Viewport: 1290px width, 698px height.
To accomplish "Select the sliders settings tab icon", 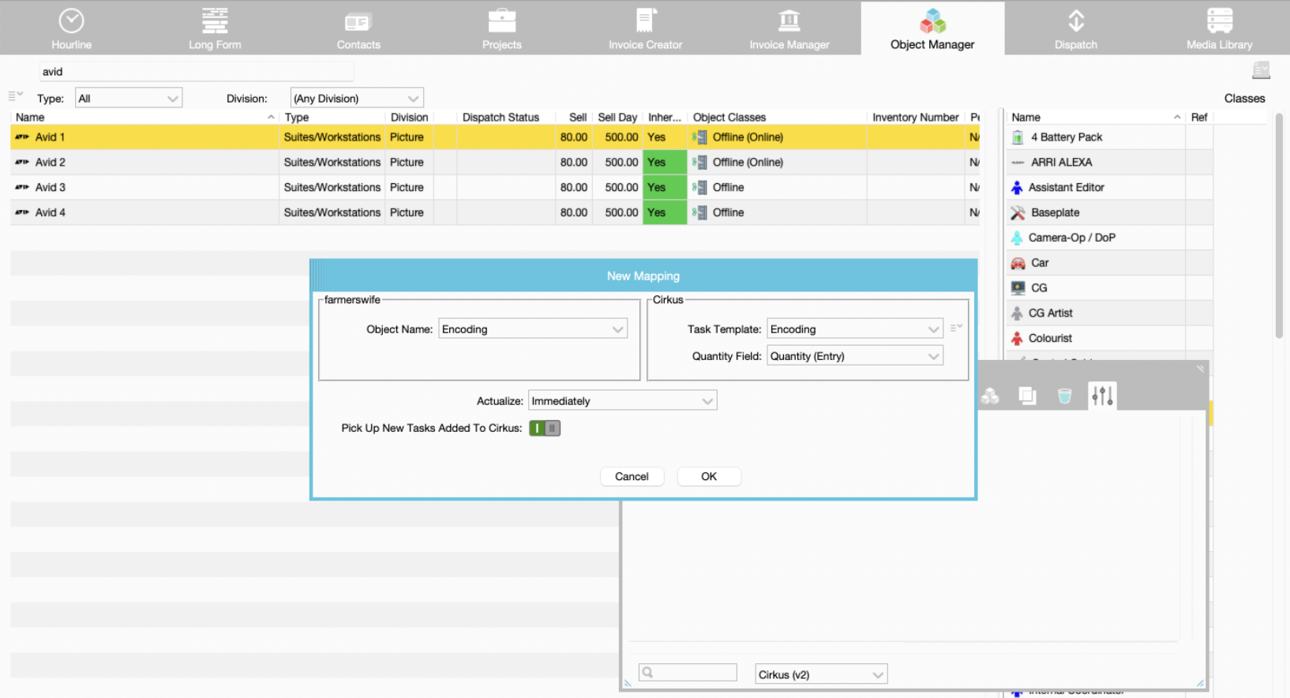I will click(1102, 396).
